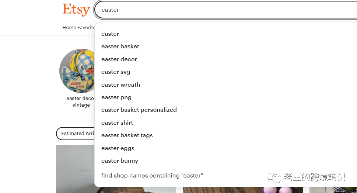Click the "easter eggs" suggestion
This screenshot has height=193, width=357.
coord(118,148)
